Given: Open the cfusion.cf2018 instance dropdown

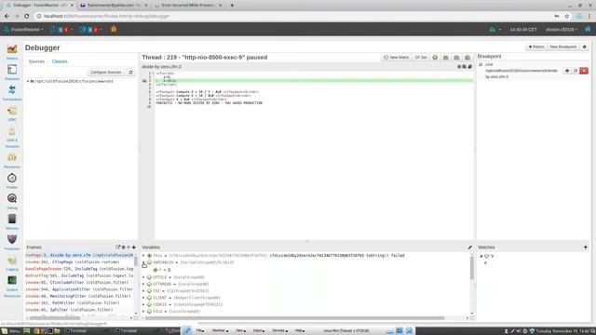Looking at the screenshot, I should 562,29.
